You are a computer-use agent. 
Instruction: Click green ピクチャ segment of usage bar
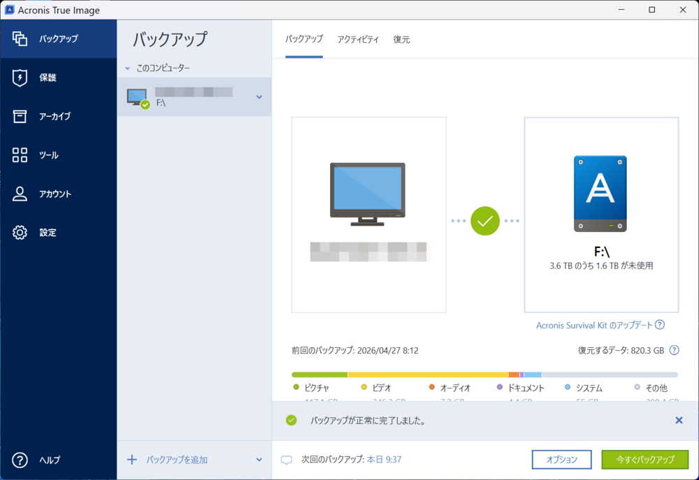coord(319,374)
